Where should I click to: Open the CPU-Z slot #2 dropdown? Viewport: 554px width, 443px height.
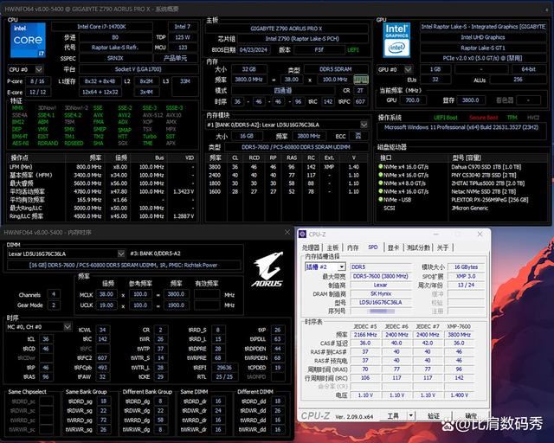(341, 266)
